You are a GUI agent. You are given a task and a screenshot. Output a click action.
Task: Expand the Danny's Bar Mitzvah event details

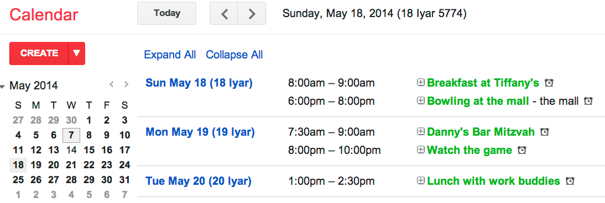420,132
